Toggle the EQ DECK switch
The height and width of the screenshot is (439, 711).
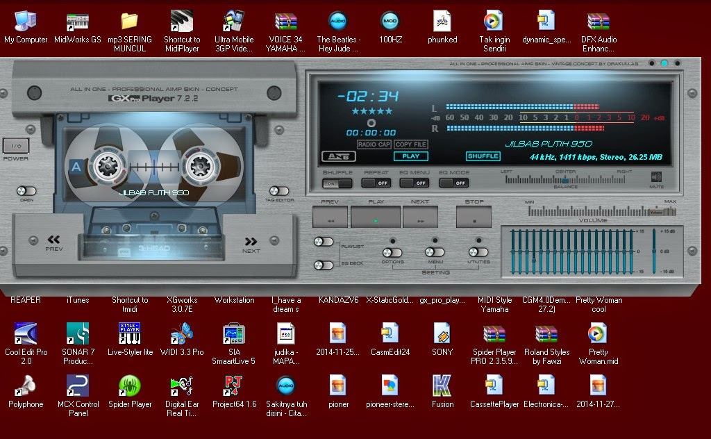(324, 265)
